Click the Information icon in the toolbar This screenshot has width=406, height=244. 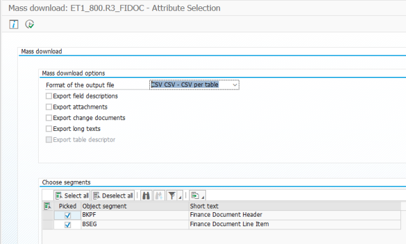coord(14,24)
